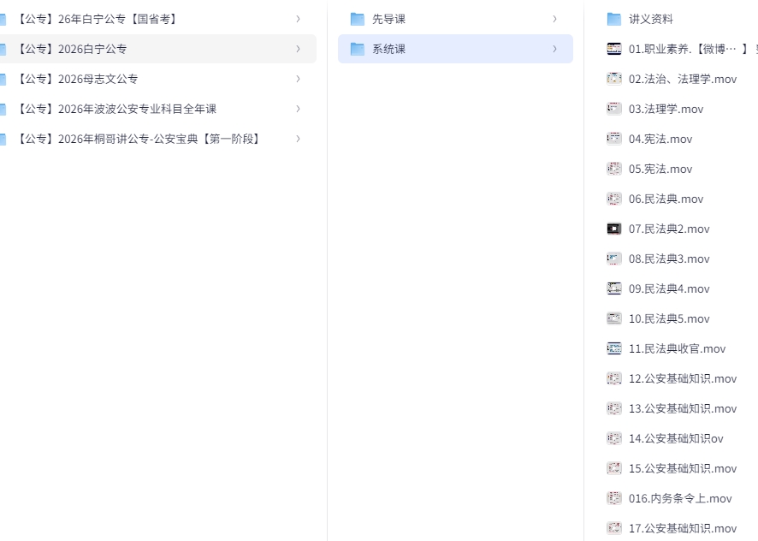Select file name 11.民法典收官.mov
The width and height of the screenshot is (758, 541).
pyautogui.click(x=678, y=349)
